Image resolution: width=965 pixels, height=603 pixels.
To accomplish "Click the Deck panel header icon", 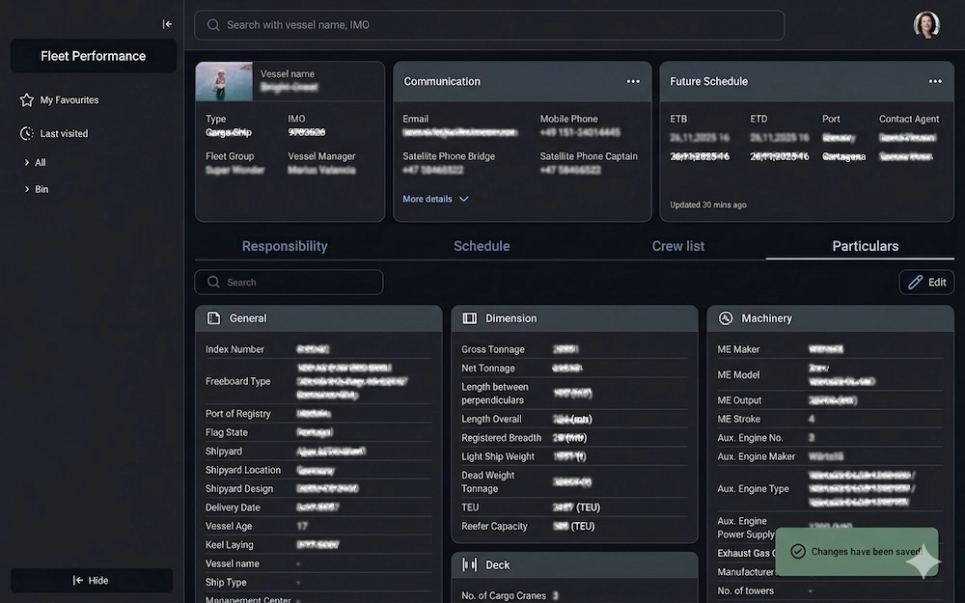I will (x=470, y=565).
